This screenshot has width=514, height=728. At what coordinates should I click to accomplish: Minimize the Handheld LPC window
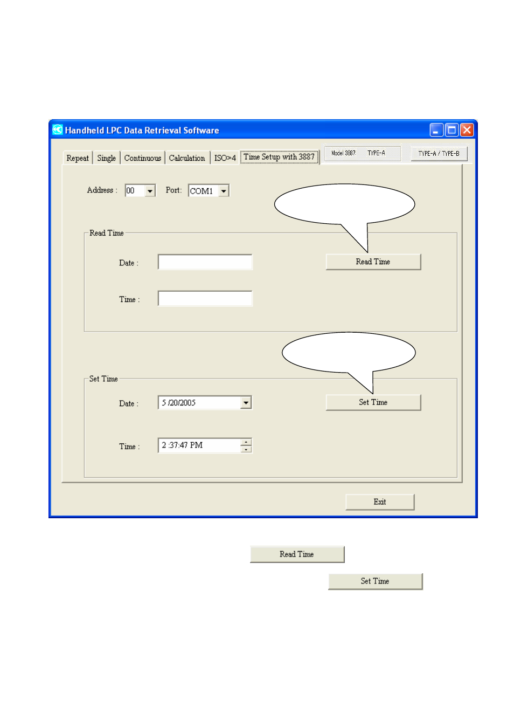(x=436, y=130)
